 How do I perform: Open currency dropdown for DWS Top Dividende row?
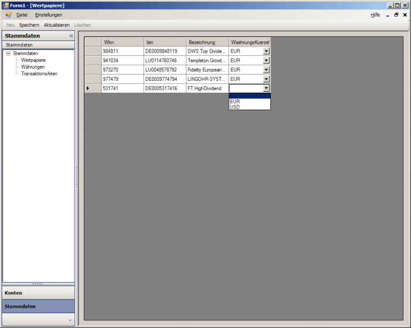click(266, 51)
